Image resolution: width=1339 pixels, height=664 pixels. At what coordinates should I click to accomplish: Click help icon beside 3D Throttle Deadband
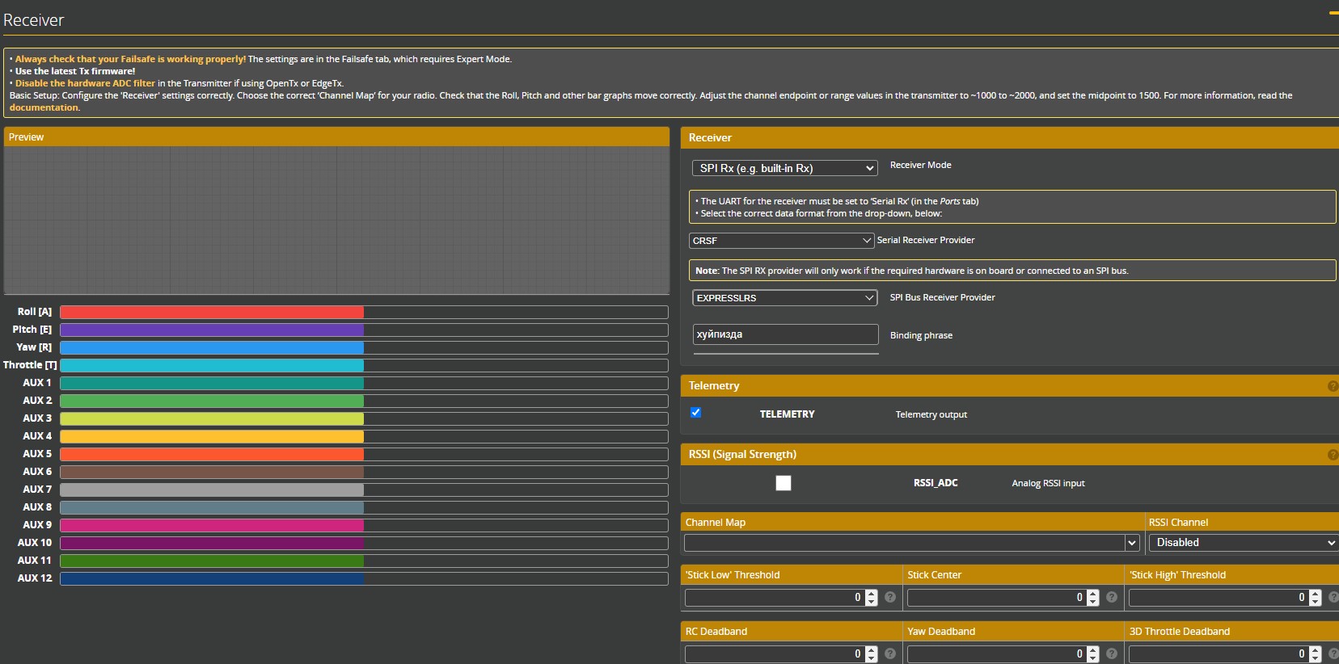(x=1333, y=653)
